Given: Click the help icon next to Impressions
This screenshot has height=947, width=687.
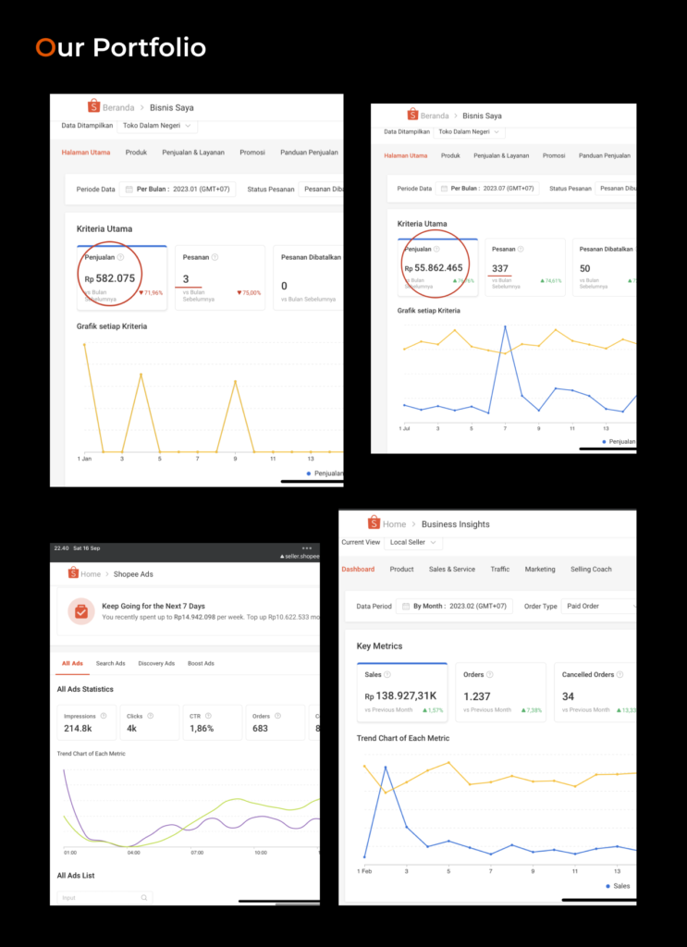Looking at the screenshot, I should coord(103,716).
